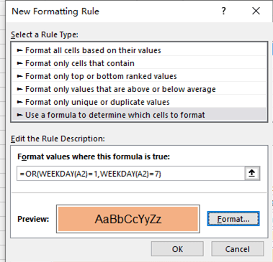Select Use a formula to determine cells
Screen dimensions: 273x262
[x=139, y=115]
